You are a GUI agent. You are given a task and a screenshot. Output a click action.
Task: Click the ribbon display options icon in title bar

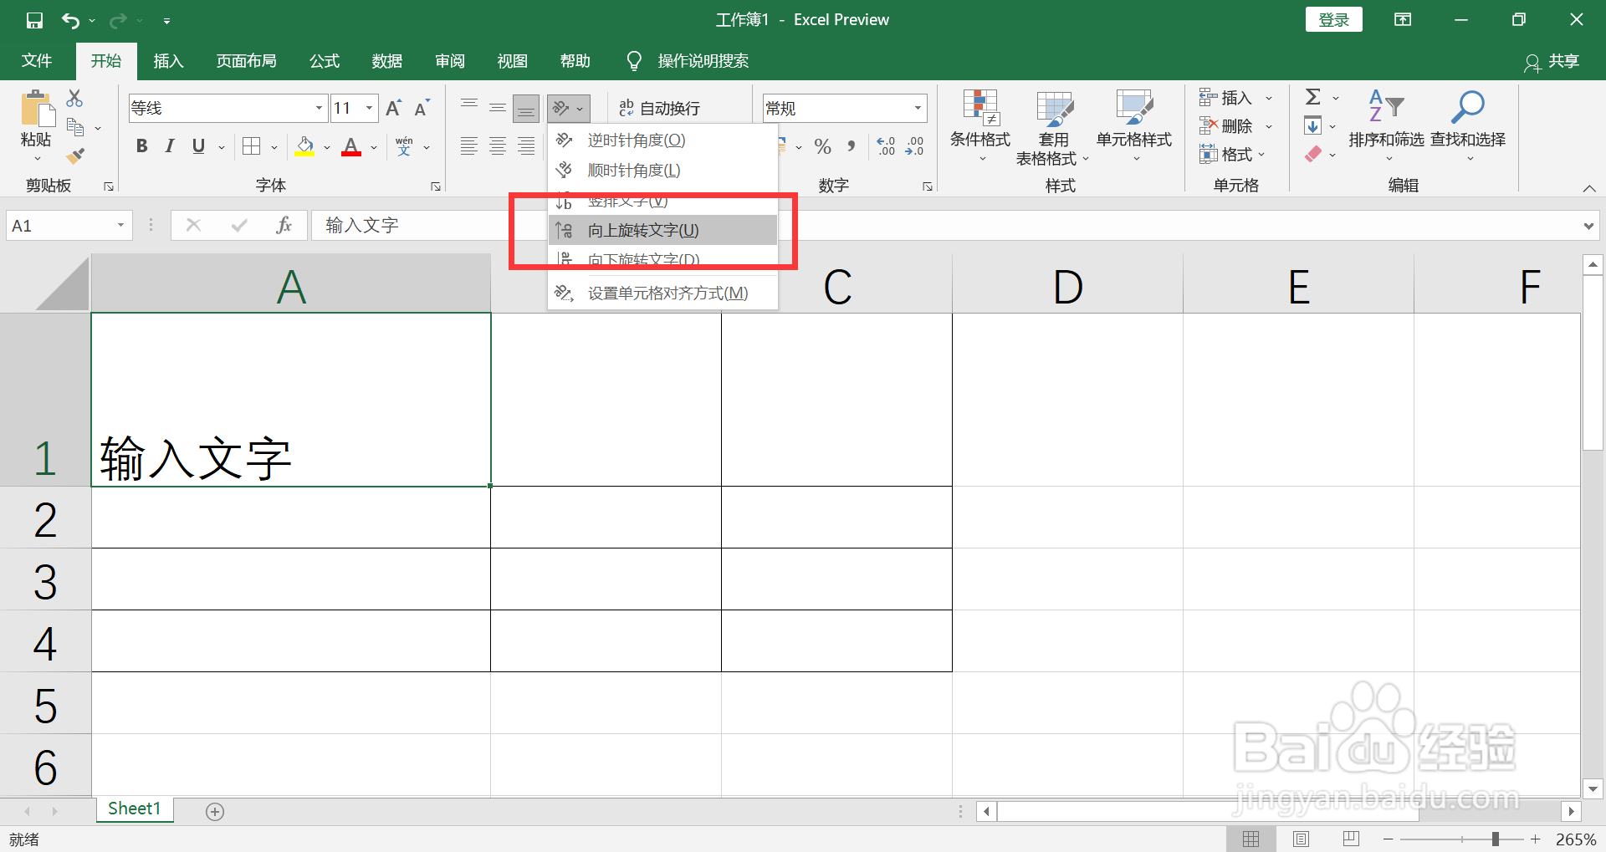pyautogui.click(x=1403, y=19)
